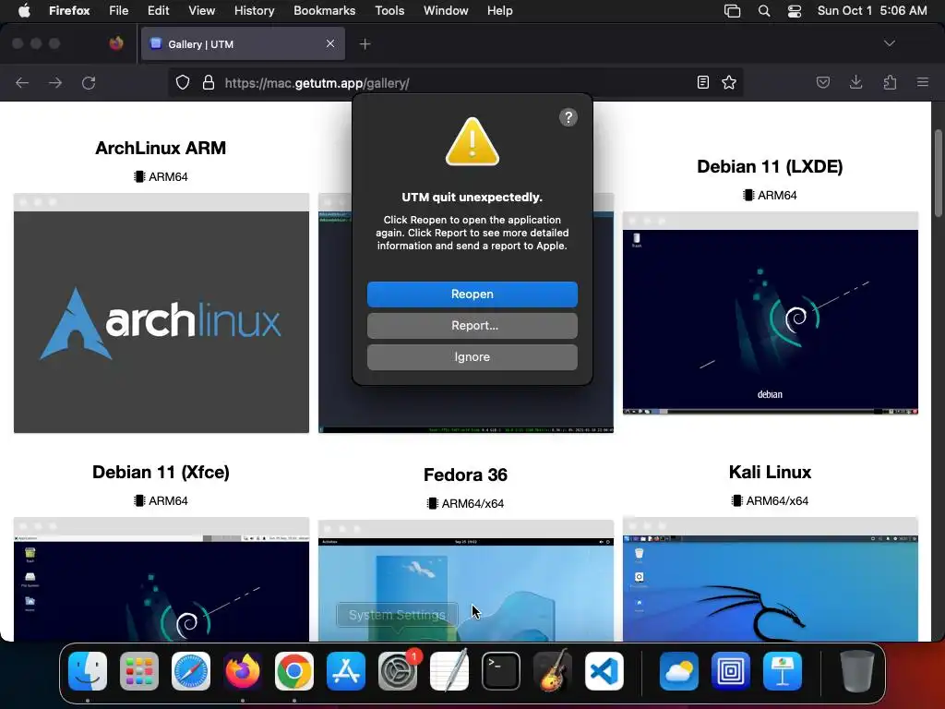Open the help question mark in dialog
Viewport: 945px width, 709px height.
click(568, 117)
